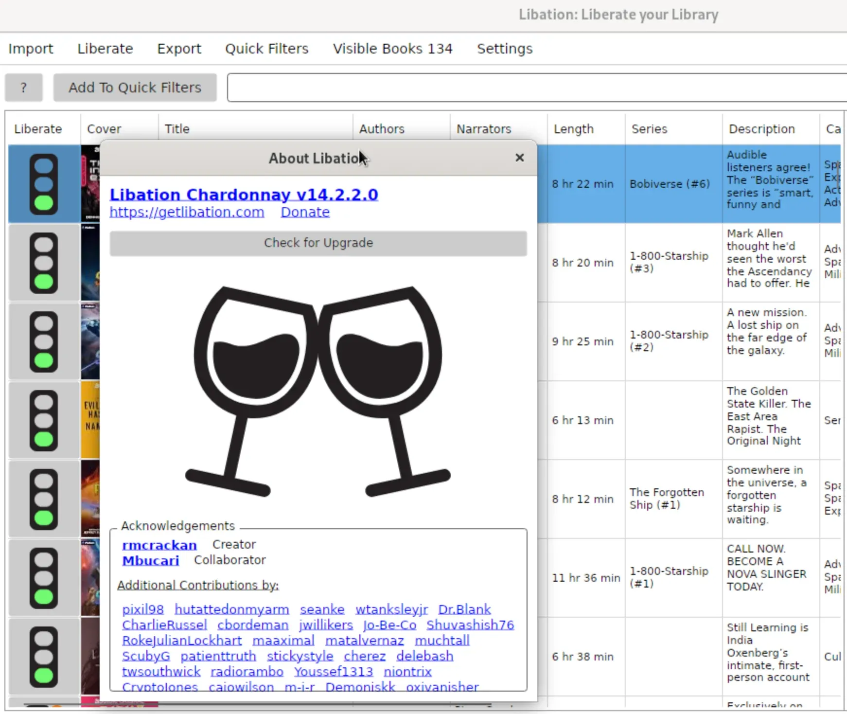Open contributor link cherez

pyautogui.click(x=365, y=656)
